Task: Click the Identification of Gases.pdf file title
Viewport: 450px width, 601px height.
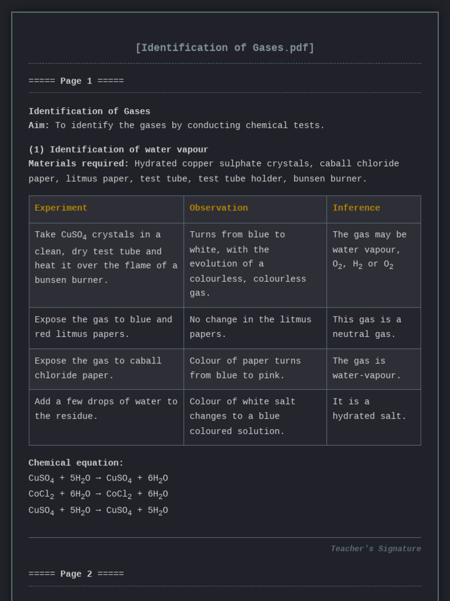Action: [225, 48]
